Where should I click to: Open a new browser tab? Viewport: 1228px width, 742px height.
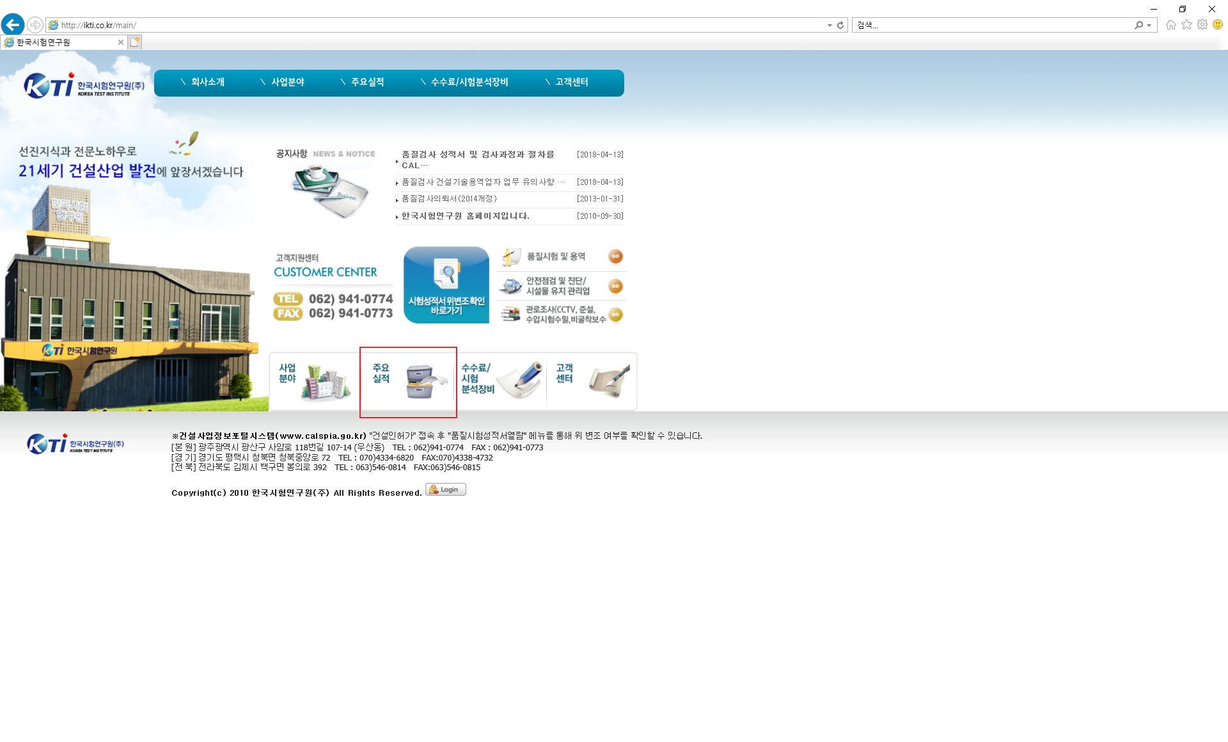(135, 42)
